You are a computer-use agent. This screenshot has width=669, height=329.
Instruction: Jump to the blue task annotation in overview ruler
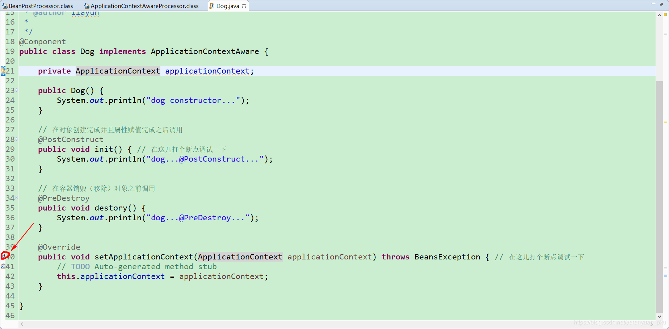coord(665,276)
